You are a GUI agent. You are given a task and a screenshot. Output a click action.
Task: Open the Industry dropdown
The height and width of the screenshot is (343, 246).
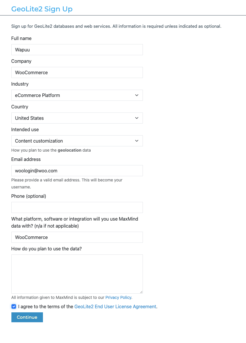pos(77,95)
